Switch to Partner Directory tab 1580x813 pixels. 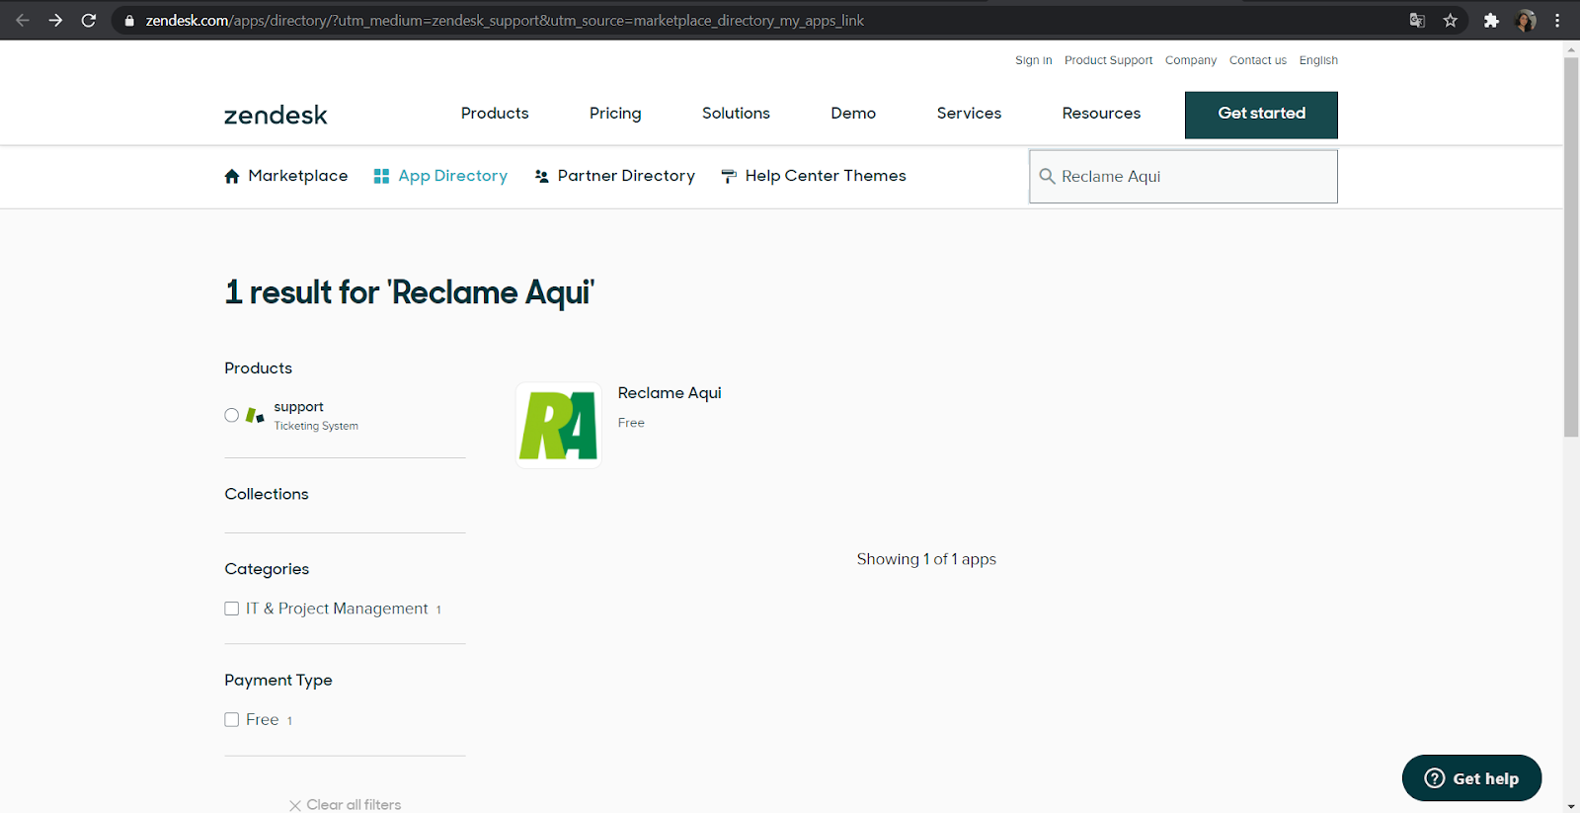(614, 176)
